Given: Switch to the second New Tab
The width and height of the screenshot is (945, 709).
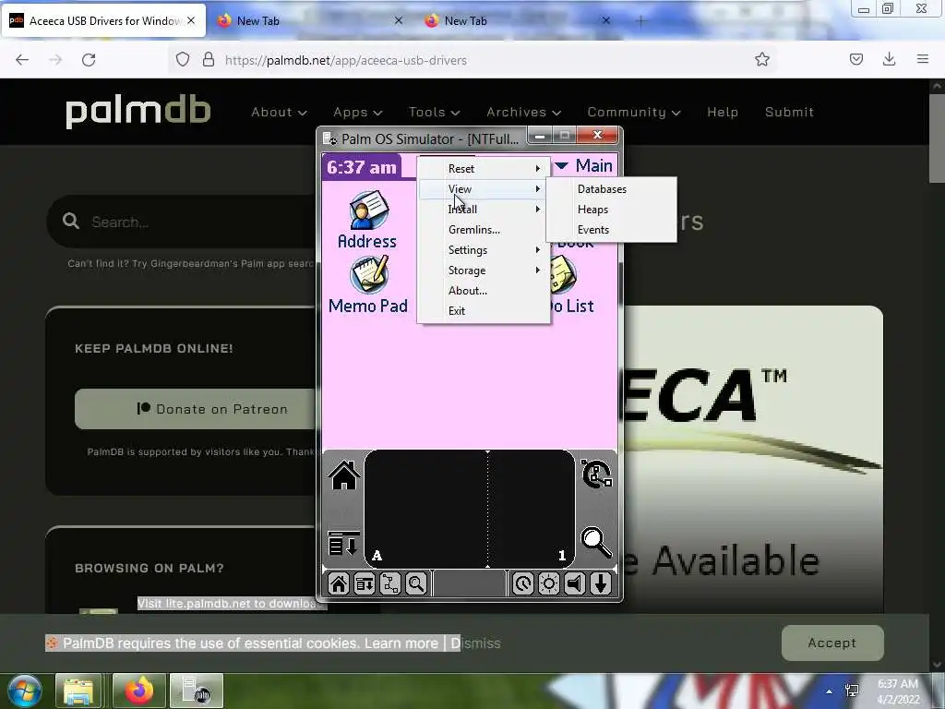Looking at the screenshot, I should coord(310,20).
